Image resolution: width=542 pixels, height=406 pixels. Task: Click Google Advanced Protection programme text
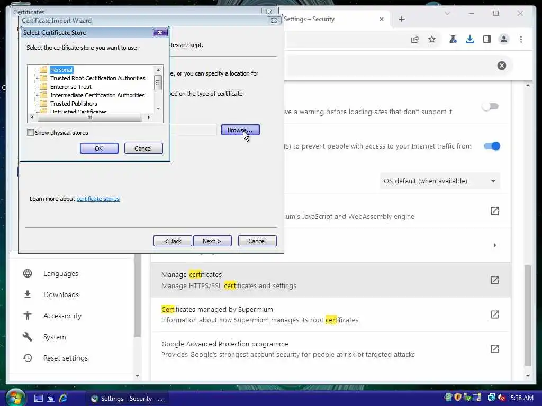[224, 344]
